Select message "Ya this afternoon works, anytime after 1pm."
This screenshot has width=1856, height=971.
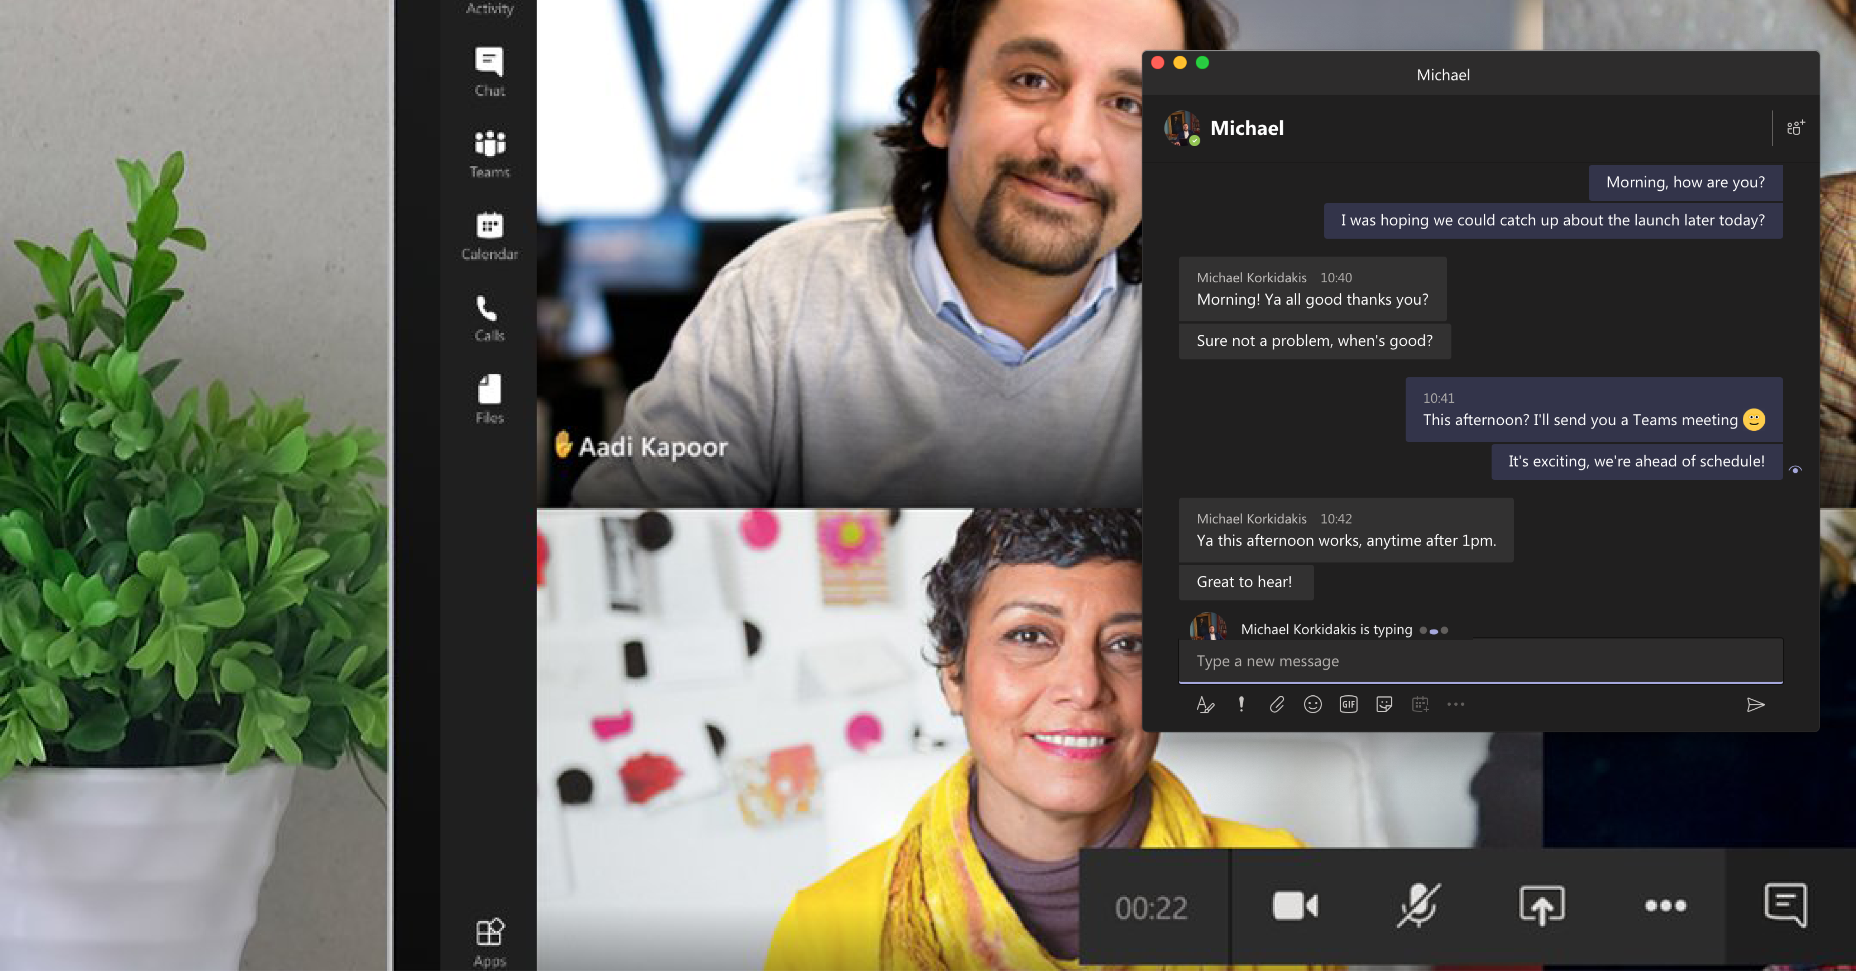[1346, 530]
